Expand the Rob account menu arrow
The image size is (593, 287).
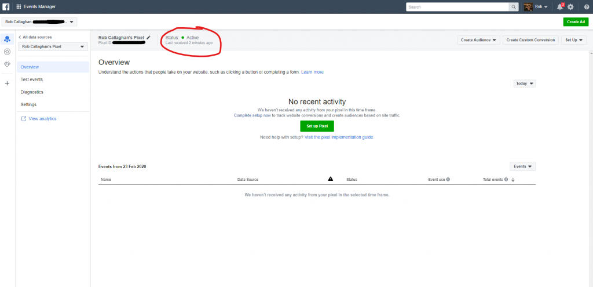point(546,7)
